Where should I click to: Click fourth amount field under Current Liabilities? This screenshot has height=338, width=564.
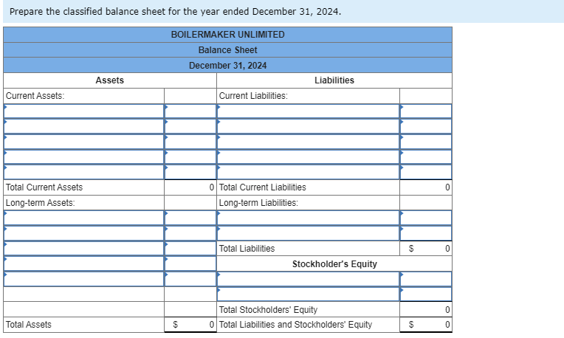click(x=426, y=156)
